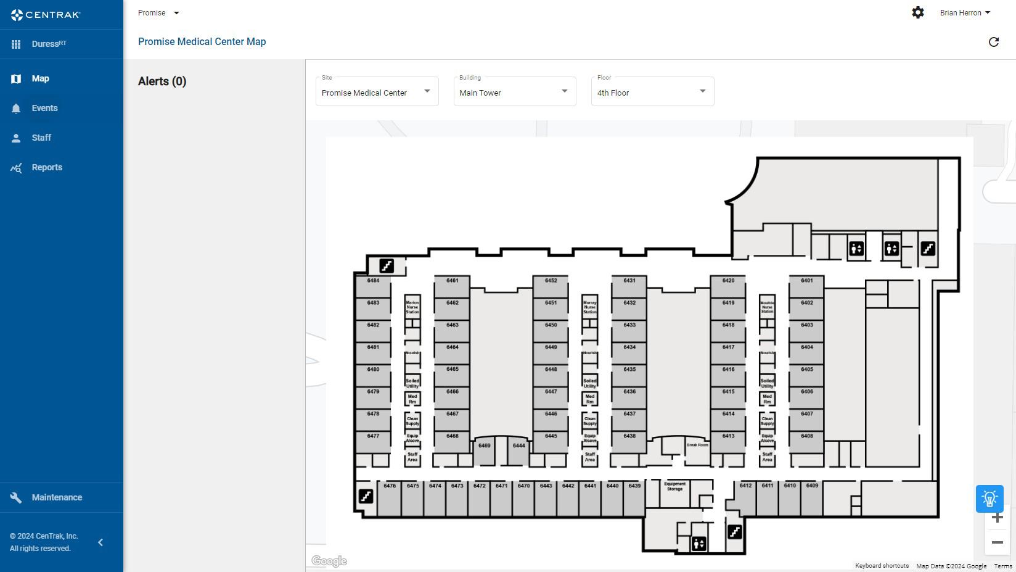Viewport: 1016px width, 572px height.
Task: Select room 6439 on the map
Action: click(634, 499)
